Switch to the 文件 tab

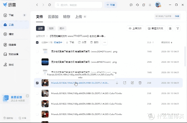tap(39, 17)
